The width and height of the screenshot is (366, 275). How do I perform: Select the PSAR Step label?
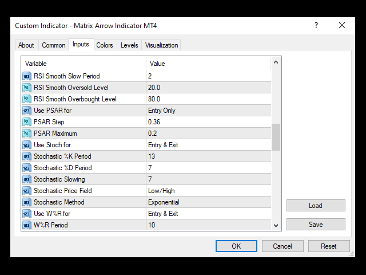pos(49,122)
